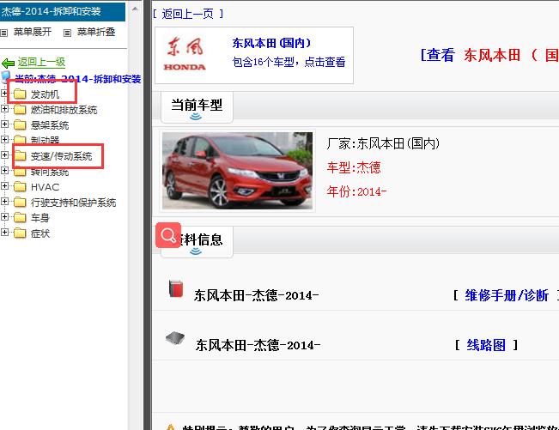Click the red book manual icon

176,289
